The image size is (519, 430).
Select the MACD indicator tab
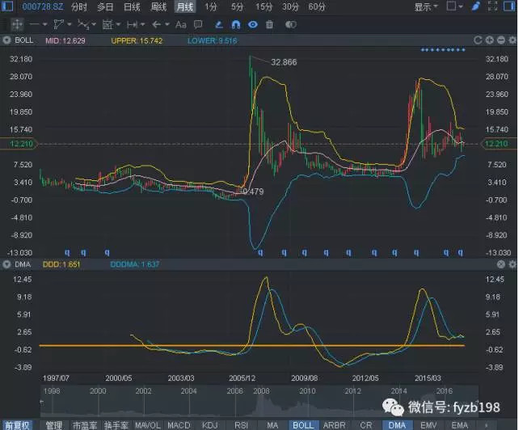(x=179, y=424)
